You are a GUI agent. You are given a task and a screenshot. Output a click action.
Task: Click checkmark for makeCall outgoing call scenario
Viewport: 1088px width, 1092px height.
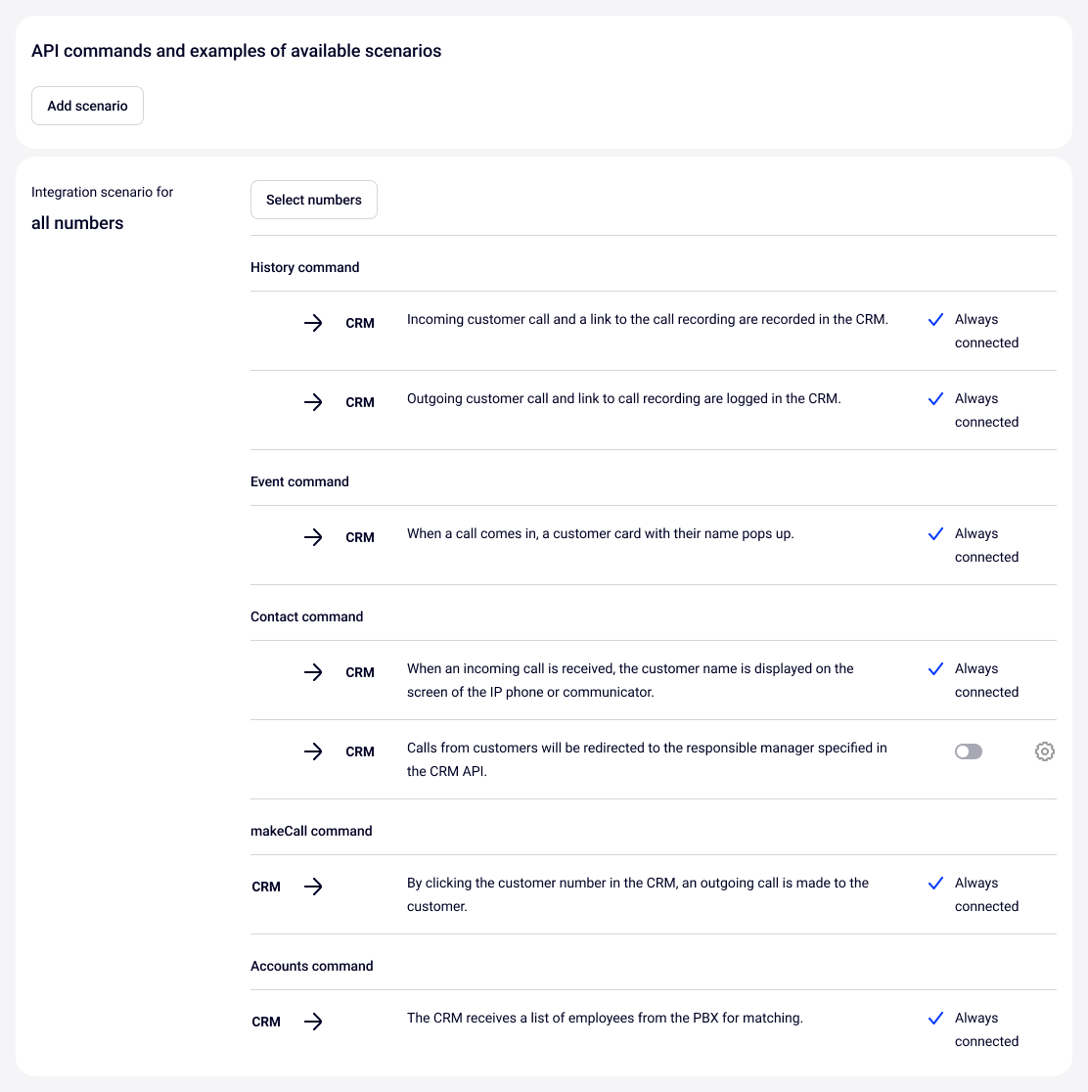click(935, 884)
